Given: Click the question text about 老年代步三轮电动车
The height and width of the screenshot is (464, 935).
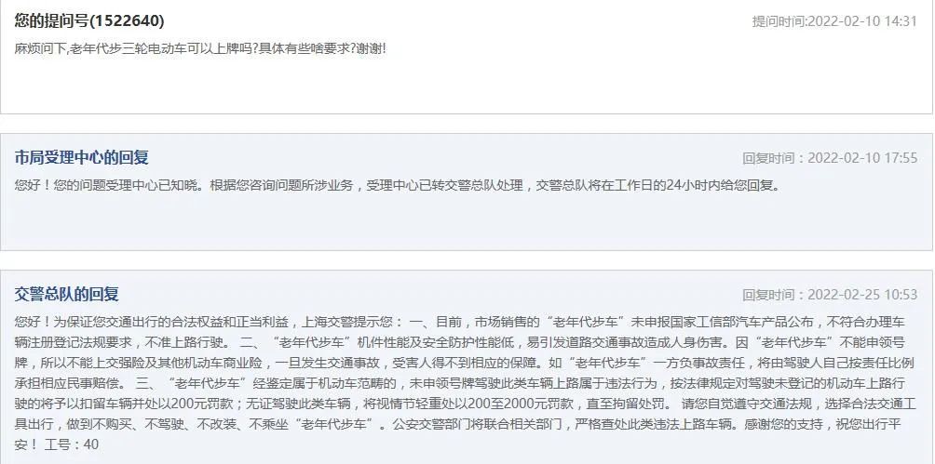Looking at the screenshot, I should pos(200,49).
